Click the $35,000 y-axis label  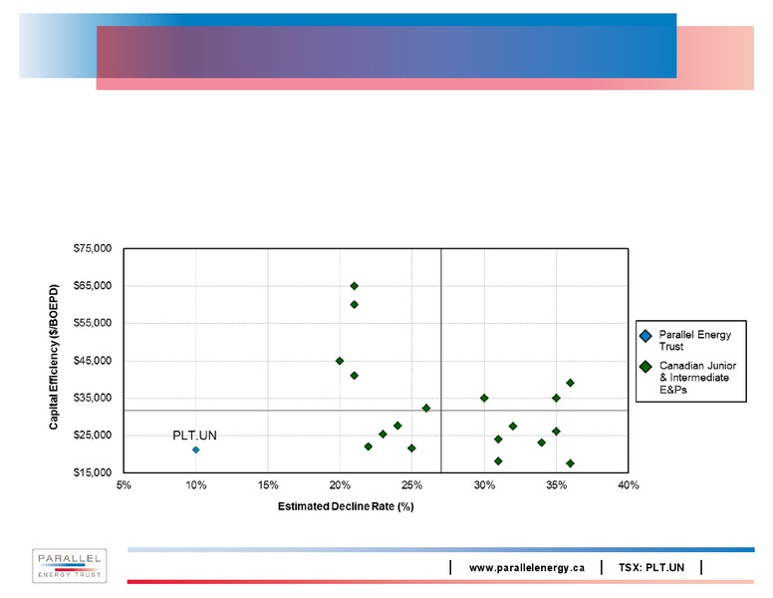93,398
